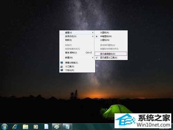173x130 pixels.
Task: Open the Windows Start menu orb
Action: (4, 127)
